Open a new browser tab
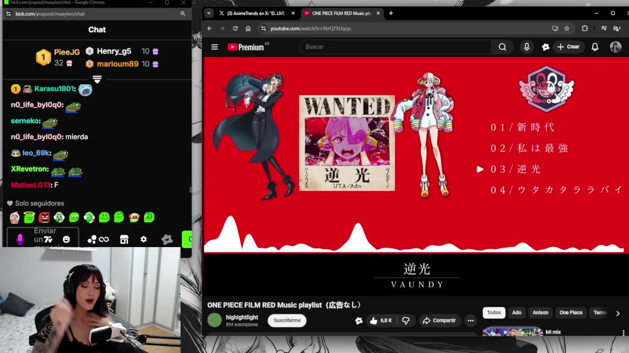Image resolution: width=629 pixels, height=353 pixels. [391, 13]
